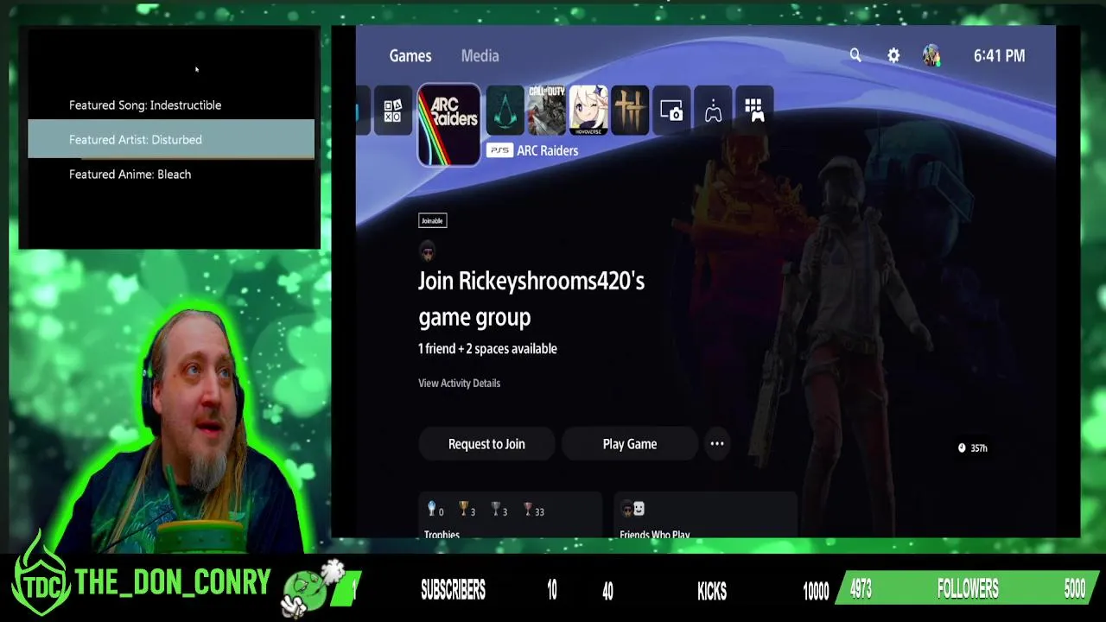Select the HoYoverse Genshin game tile

tap(588, 111)
